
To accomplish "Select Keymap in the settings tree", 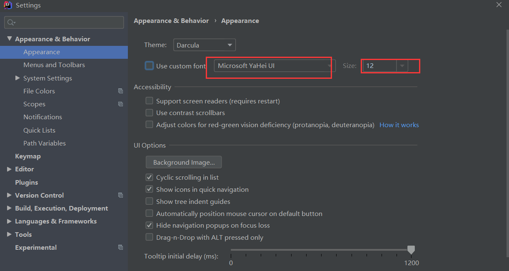I will 28,156.
